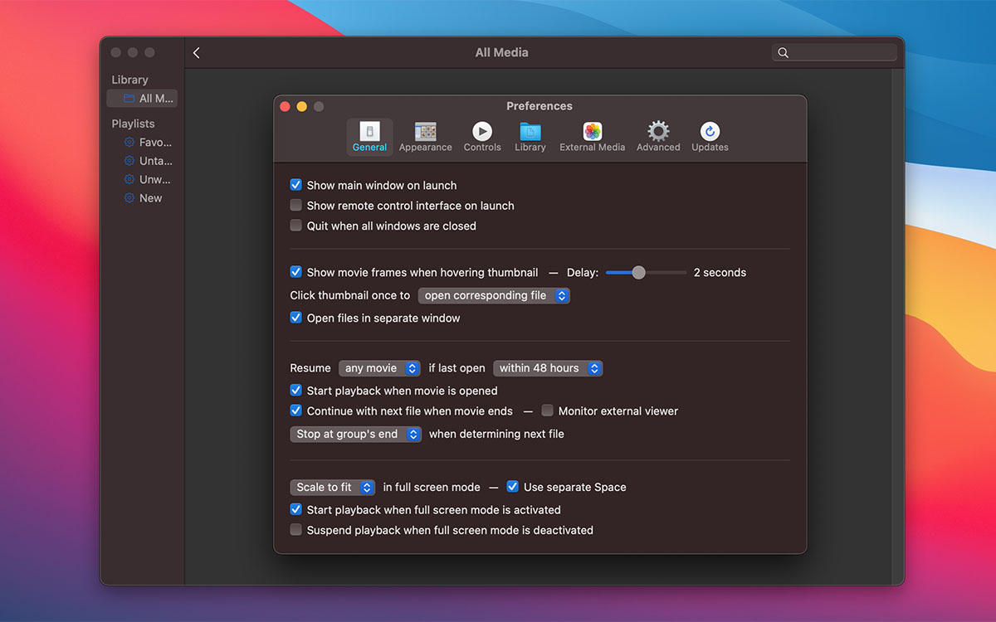Toggle Start playback when movie is opened

pos(295,391)
